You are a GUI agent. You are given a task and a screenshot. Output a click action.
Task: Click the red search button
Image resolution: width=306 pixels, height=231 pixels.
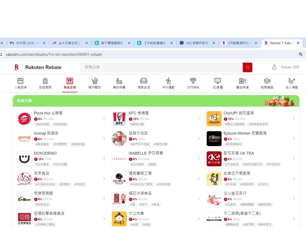(x=247, y=67)
